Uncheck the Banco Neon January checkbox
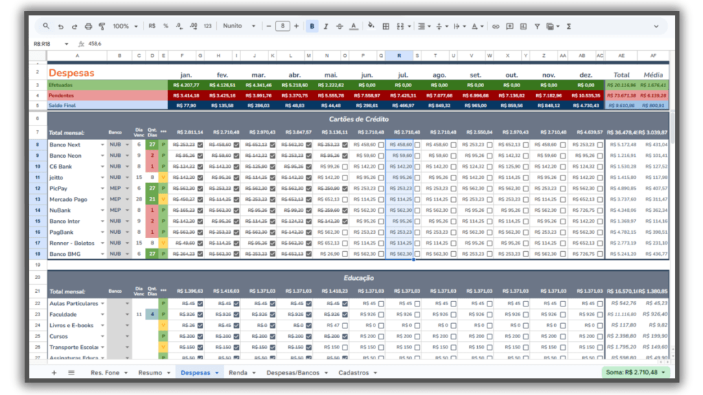The image size is (703, 395). click(200, 156)
